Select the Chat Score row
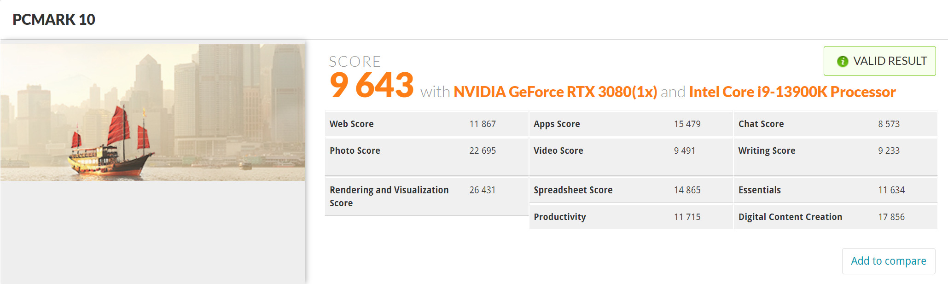948x284 pixels. click(x=835, y=124)
